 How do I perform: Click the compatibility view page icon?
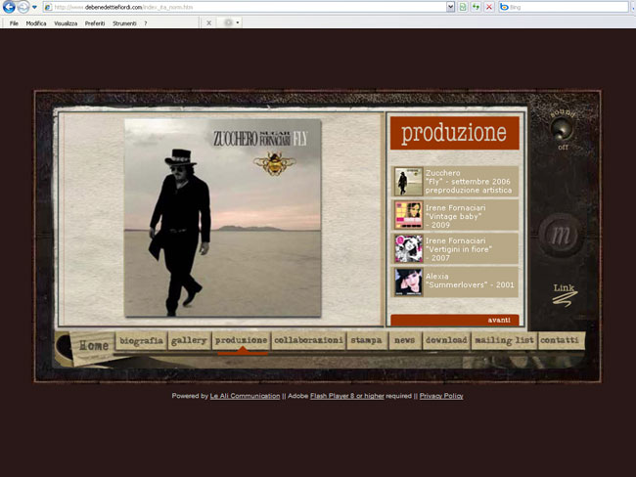pyautogui.click(x=463, y=7)
